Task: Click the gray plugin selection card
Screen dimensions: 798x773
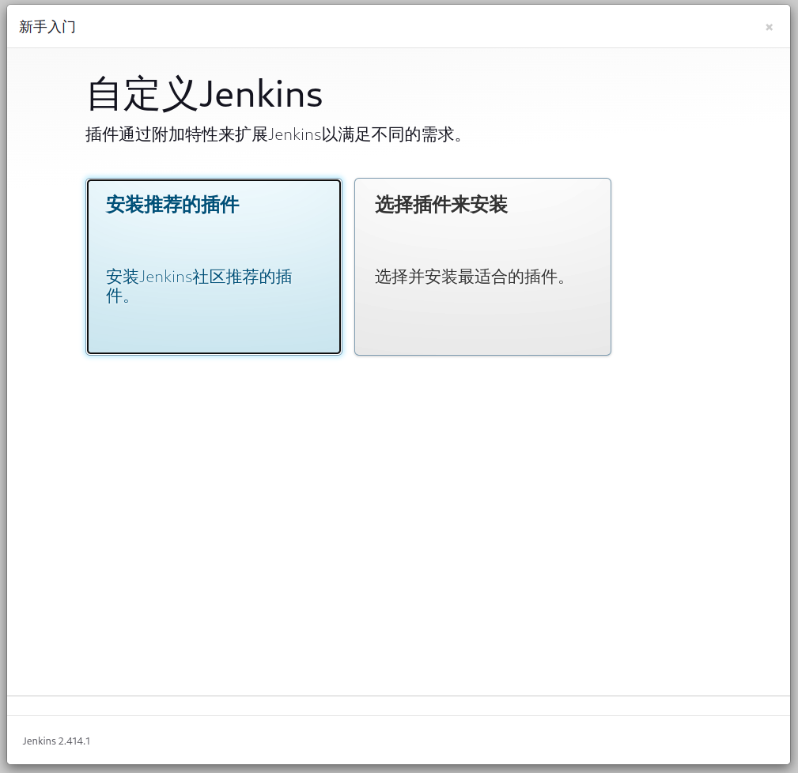Action: (482, 316)
